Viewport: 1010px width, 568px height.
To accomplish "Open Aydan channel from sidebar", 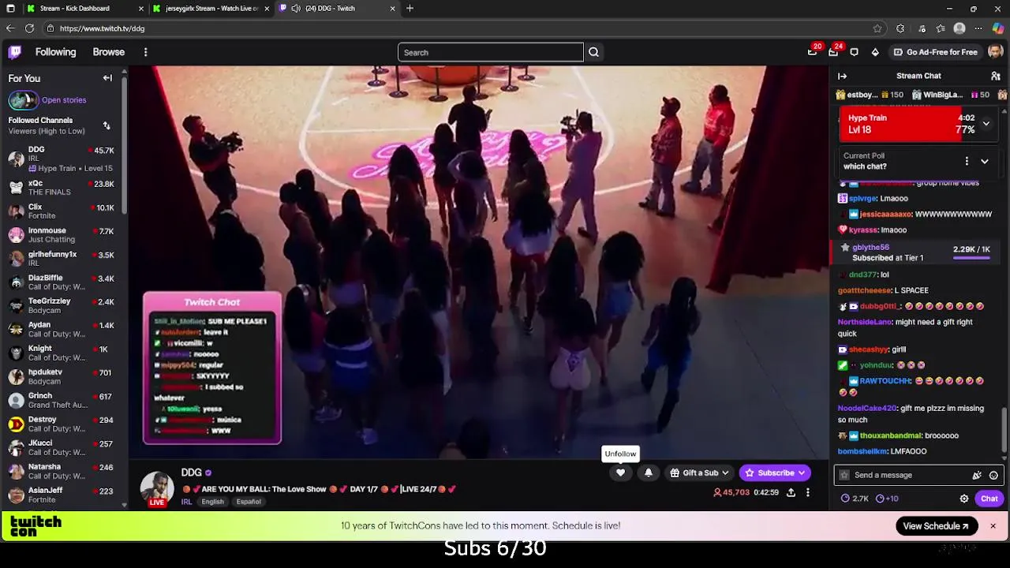I will 62,329.
